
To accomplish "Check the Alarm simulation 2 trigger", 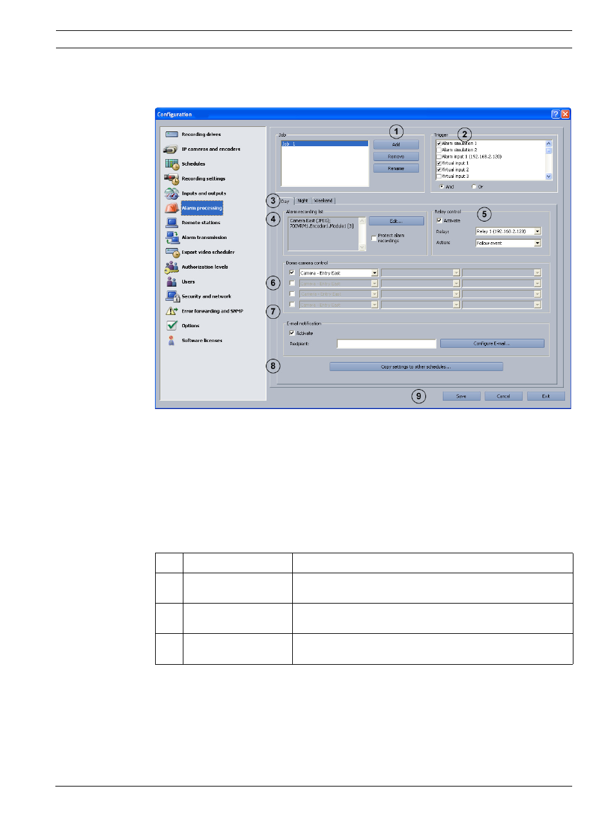I will coord(439,150).
